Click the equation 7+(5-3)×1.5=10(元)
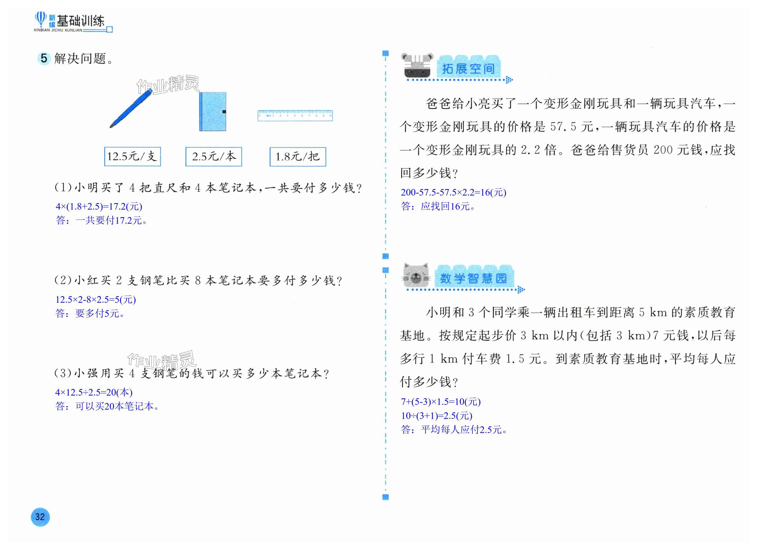The image size is (757, 550). click(441, 401)
